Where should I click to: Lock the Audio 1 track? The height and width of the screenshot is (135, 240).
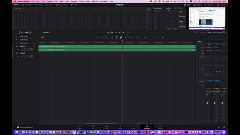click(22, 49)
